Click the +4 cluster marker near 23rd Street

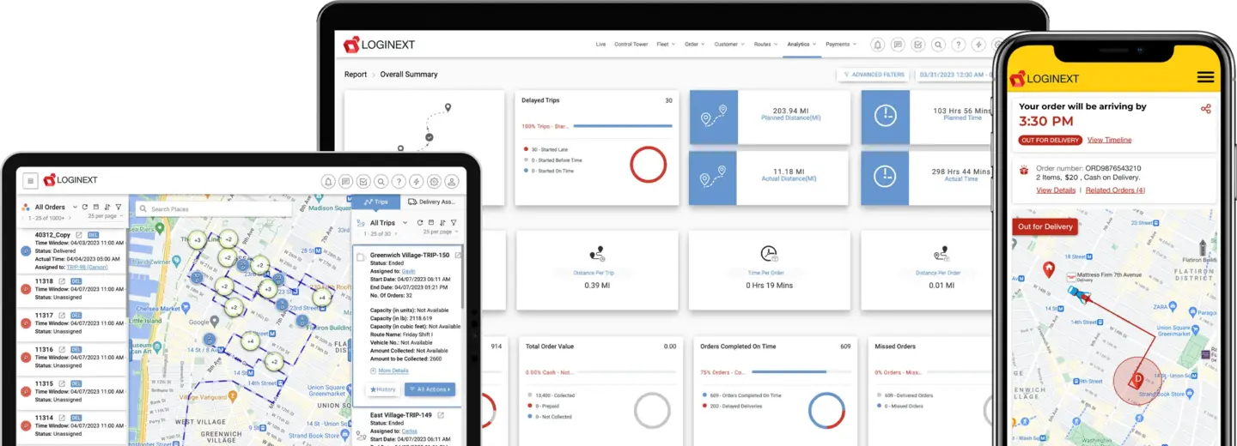(x=321, y=298)
